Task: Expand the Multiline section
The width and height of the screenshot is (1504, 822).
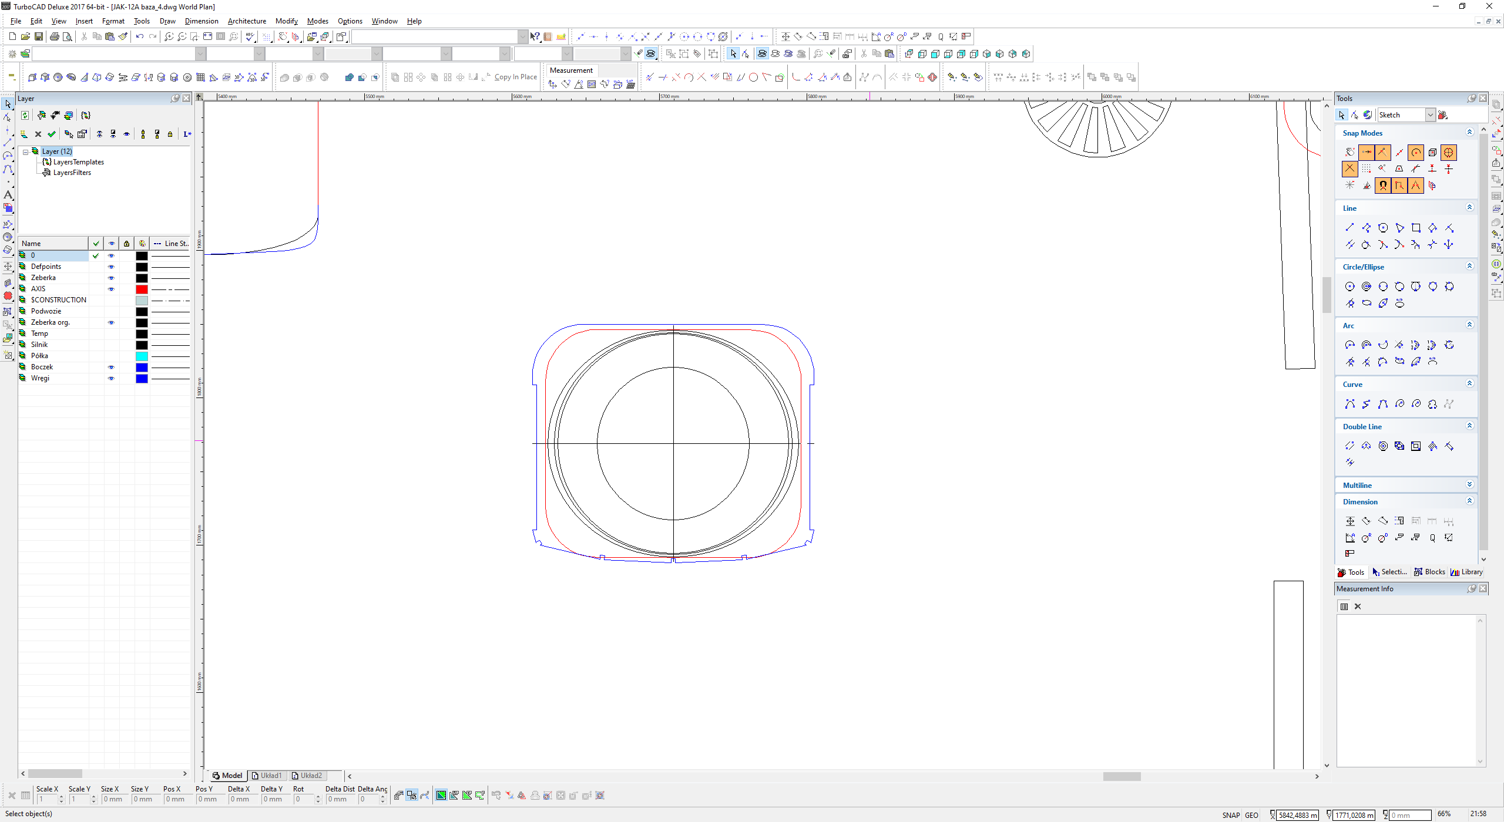Action: (1469, 484)
